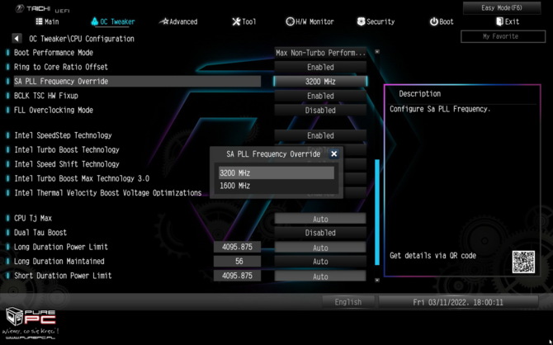This screenshot has width=553, height=345.
Task: Open the Main menu tab
Action: 47,21
